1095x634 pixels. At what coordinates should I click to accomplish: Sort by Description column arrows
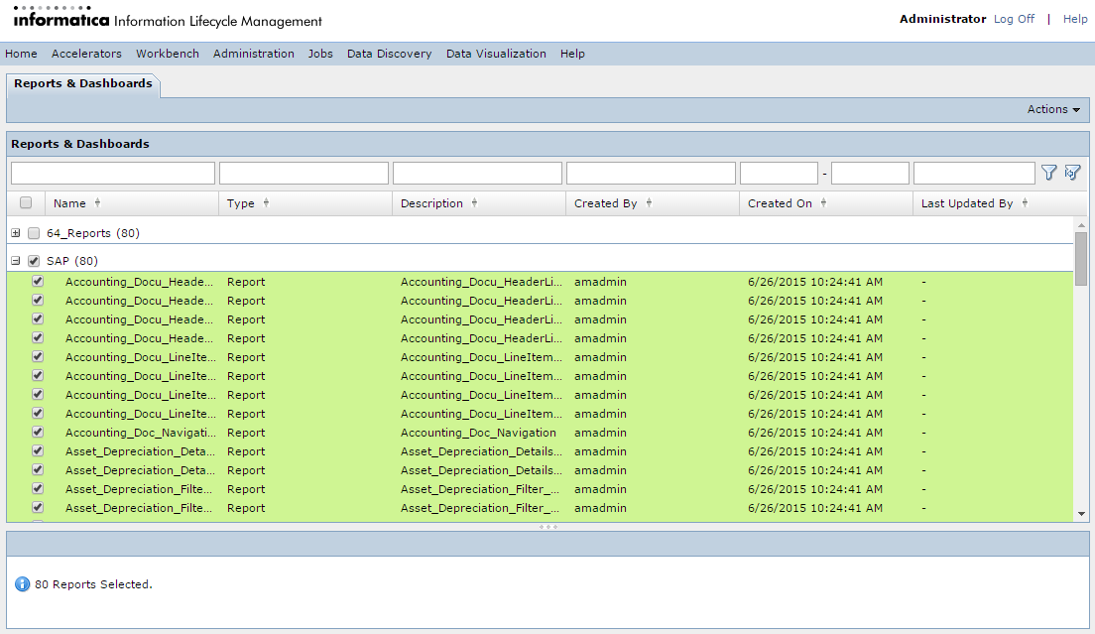pyautogui.click(x=474, y=203)
